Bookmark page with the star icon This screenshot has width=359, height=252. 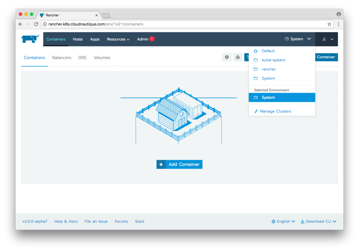click(329, 24)
